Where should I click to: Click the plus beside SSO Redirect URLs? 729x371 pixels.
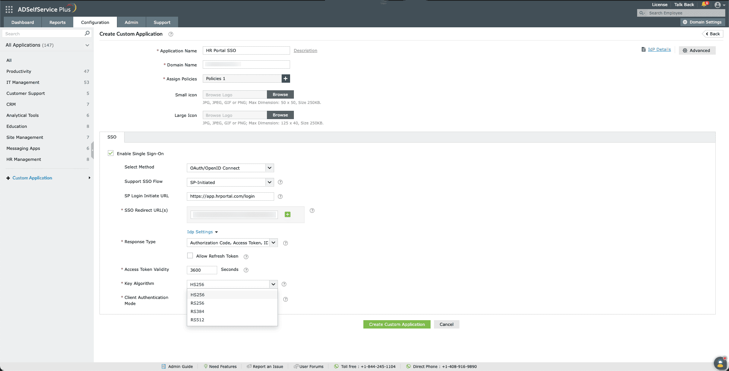(287, 214)
